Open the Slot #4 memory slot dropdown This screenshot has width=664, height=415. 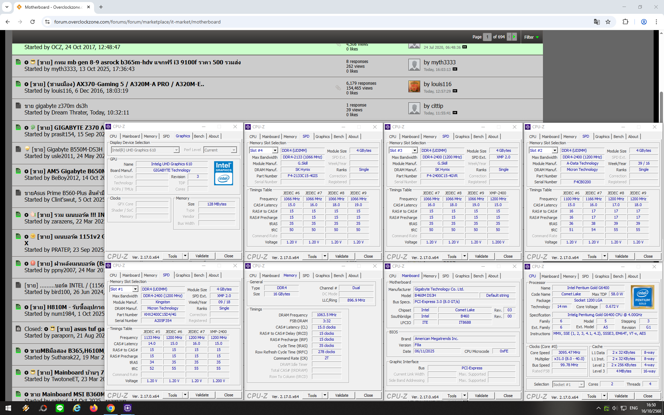275,150
